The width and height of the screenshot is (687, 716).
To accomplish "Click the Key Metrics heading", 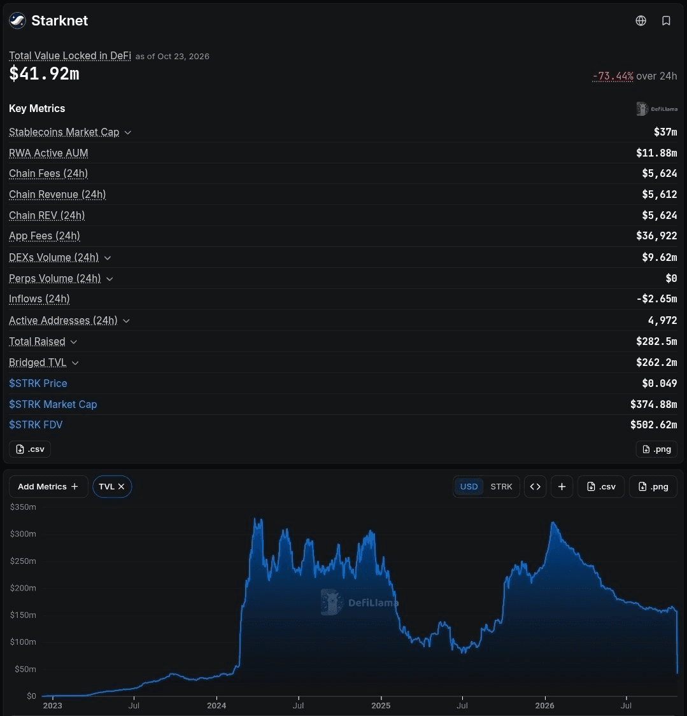I will click(37, 109).
